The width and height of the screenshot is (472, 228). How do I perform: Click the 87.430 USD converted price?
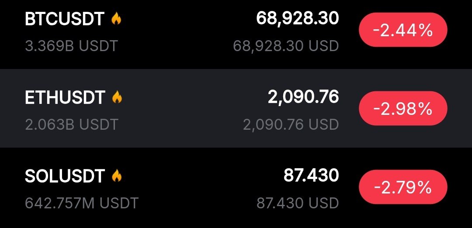pyautogui.click(x=297, y=203)
